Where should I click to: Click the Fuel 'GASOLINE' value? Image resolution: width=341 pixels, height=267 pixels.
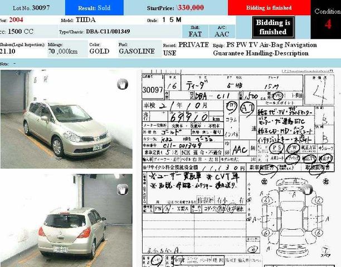[137, 51]
